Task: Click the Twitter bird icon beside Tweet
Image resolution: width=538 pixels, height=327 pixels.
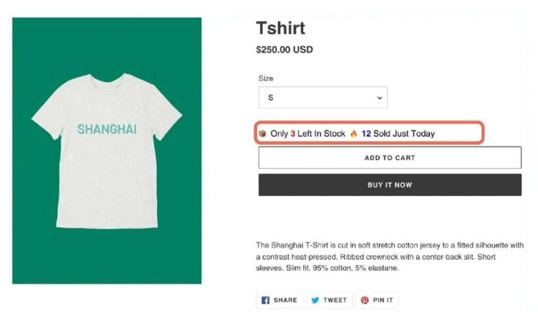Action: point(315,300)
